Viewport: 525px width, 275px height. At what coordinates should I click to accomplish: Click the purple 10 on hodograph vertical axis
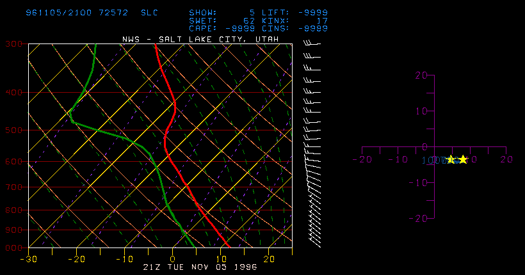pos(421,111)
